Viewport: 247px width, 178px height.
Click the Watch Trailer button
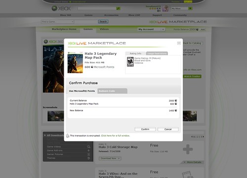(x=192, y=77)
